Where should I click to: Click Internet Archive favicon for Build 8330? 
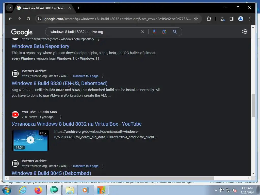click(15, 73)
